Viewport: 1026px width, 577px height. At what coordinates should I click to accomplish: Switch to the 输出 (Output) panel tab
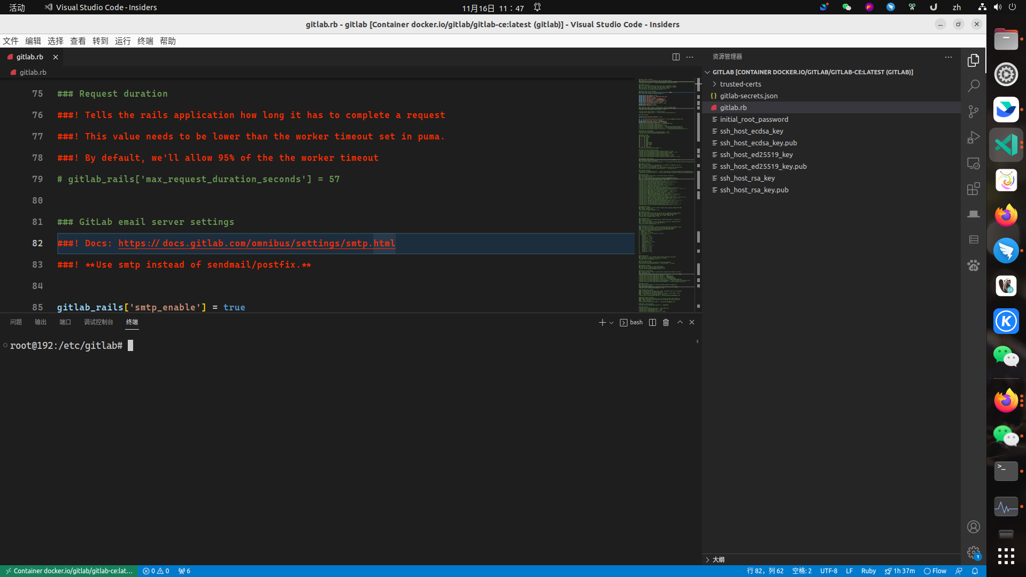point(41,322)
